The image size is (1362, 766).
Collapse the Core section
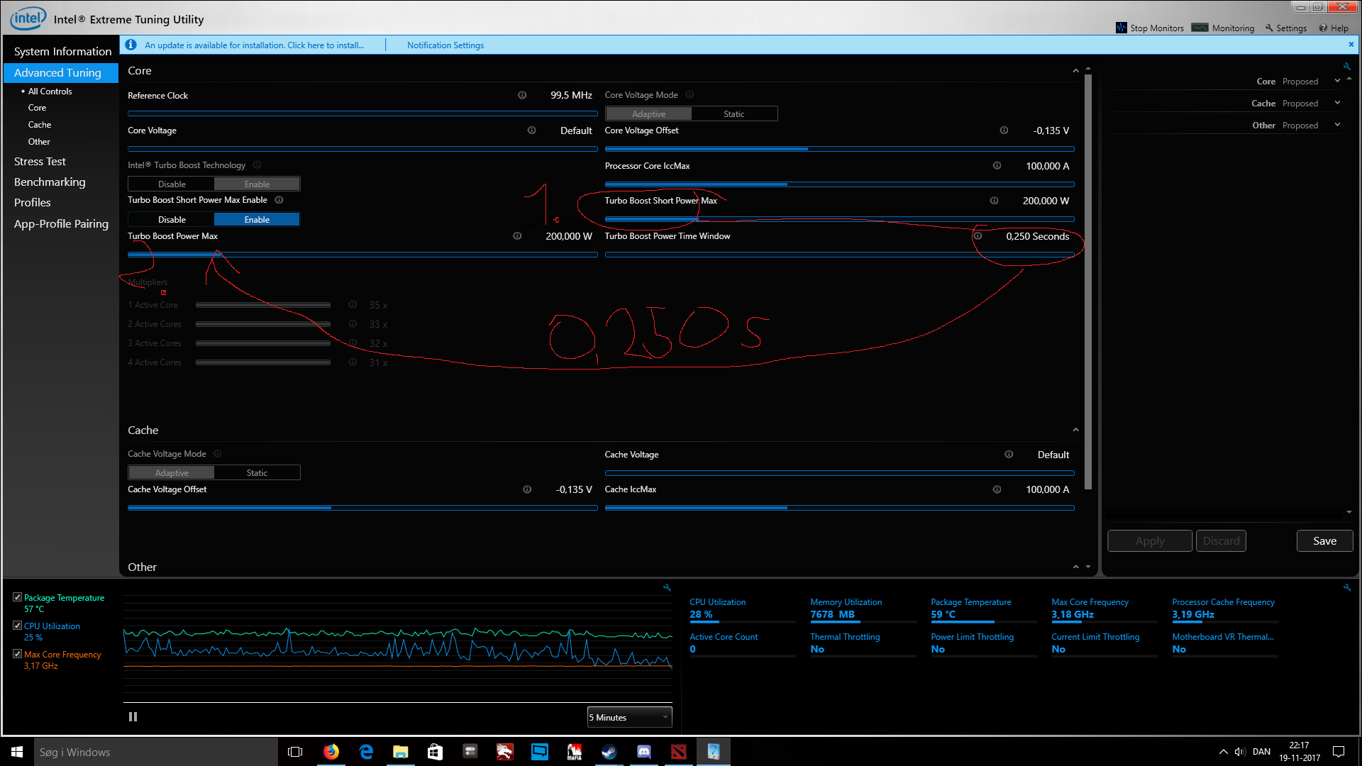[1075, 71]
